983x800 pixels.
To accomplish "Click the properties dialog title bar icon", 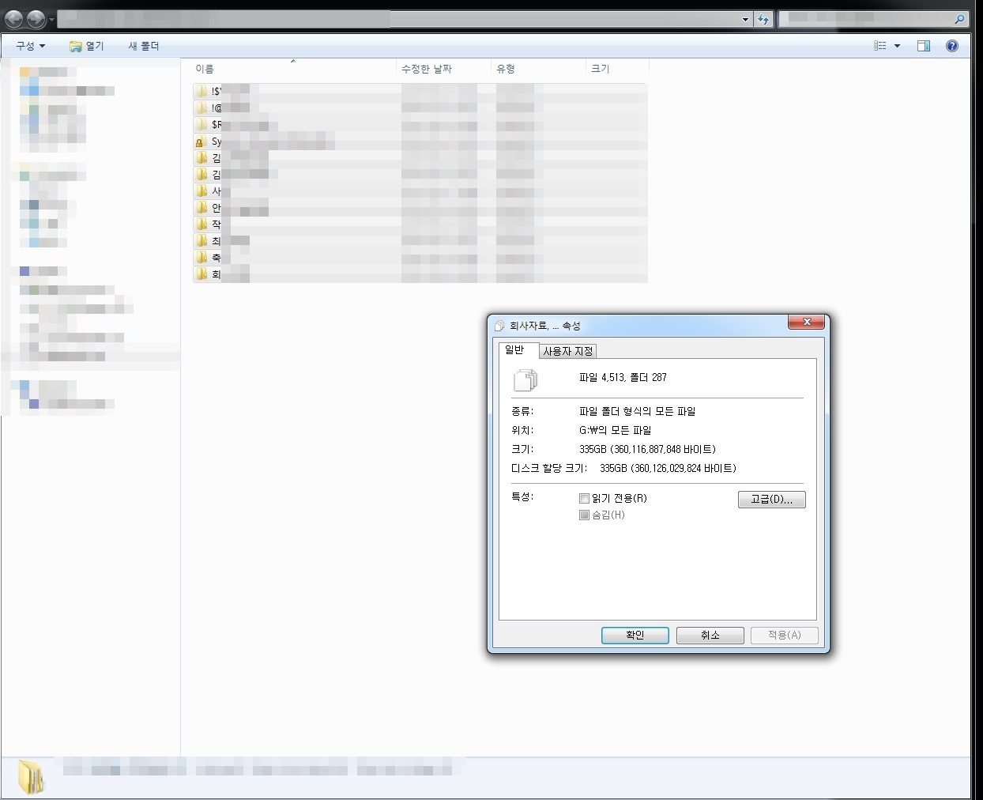I will coord(499,326).
